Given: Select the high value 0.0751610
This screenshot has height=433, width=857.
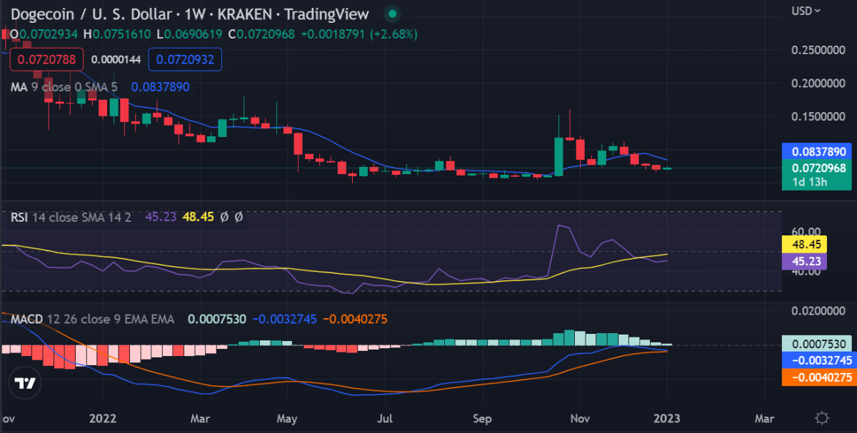Looking at the screenshot, I should [x=121, y=34].
